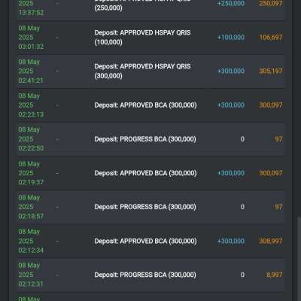Select the 8,997 balance figure
The image size is (301, 301).
[275, 275]
